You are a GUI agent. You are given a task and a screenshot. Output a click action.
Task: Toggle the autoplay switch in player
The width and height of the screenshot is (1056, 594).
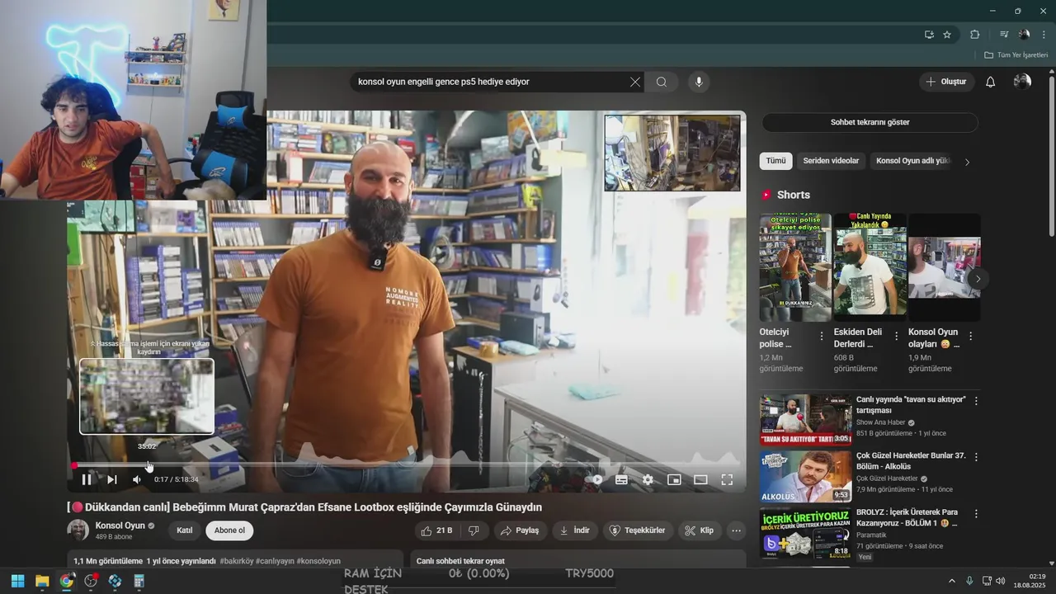(x=595, y=479)
